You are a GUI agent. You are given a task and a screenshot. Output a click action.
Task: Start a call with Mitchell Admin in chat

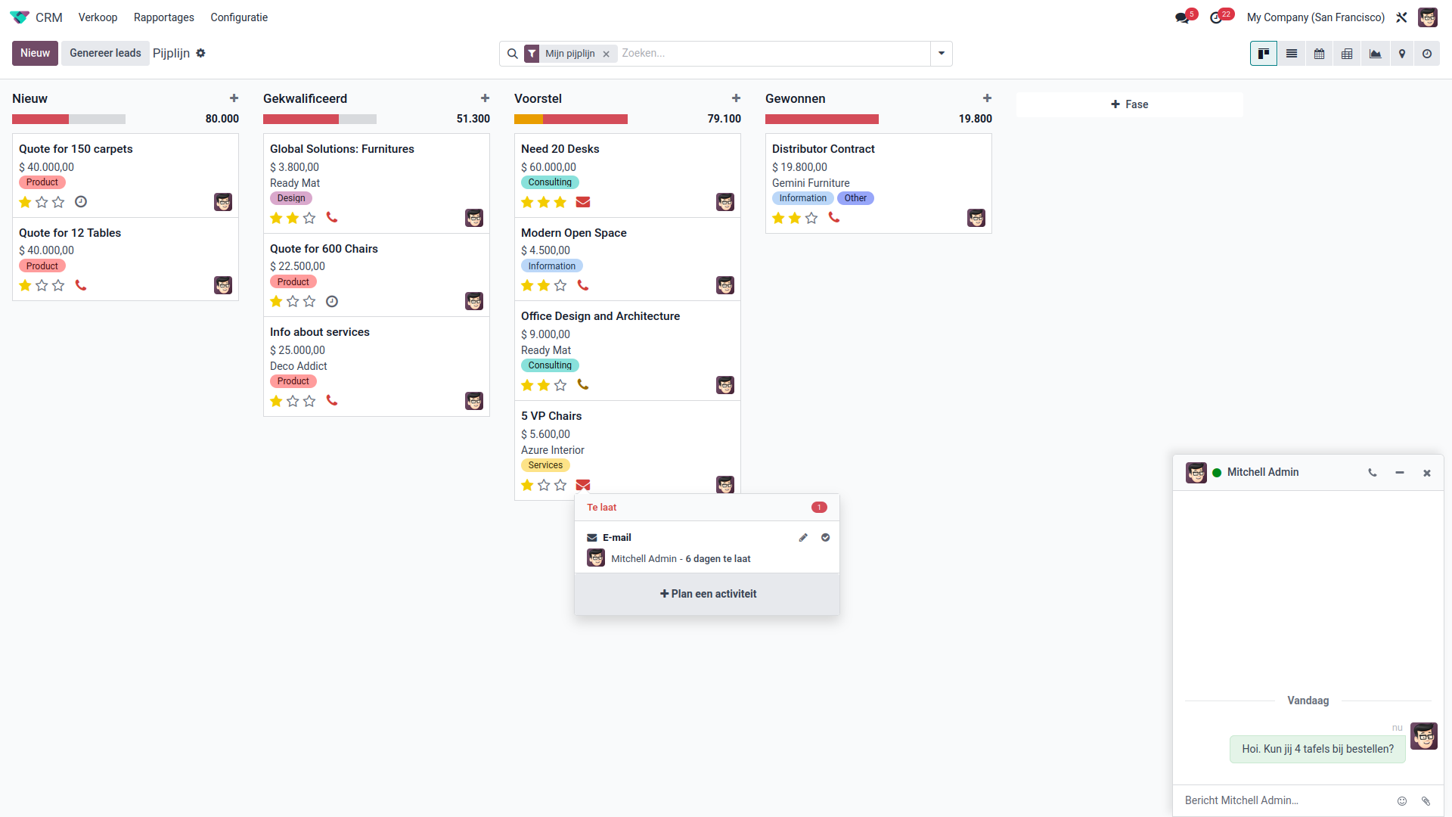coord(1372,473)
